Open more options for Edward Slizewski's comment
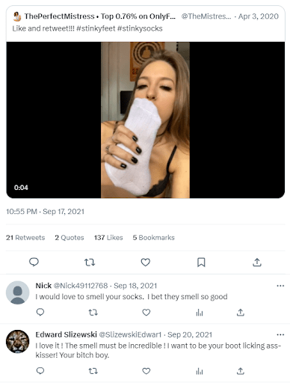The height and width of the screenshot is (383, 290). [x=280, y=334]
